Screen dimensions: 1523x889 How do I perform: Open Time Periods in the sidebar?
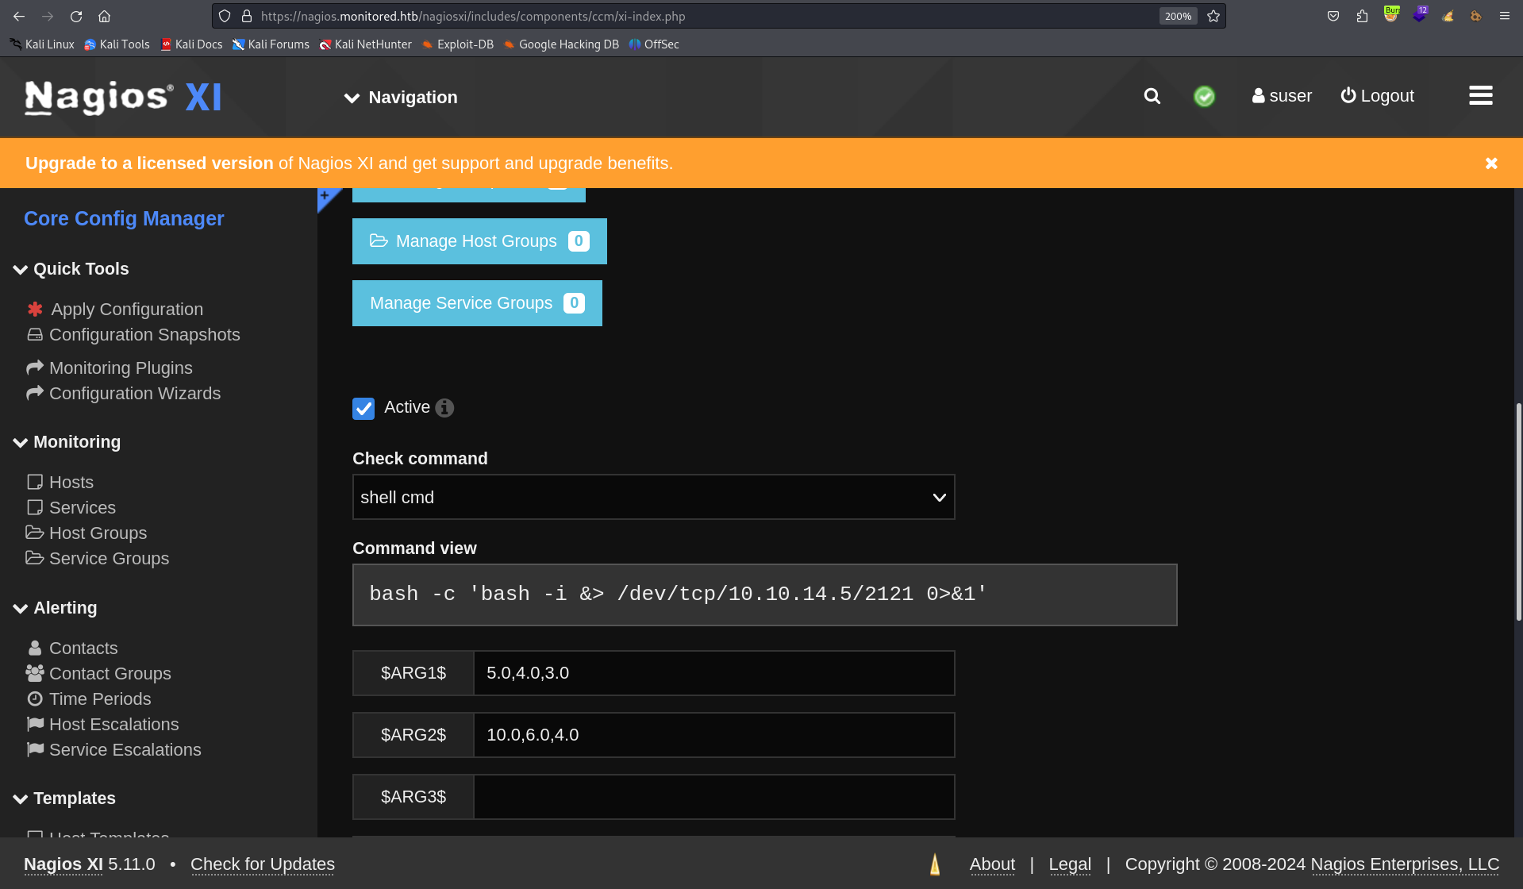point(89,699)
